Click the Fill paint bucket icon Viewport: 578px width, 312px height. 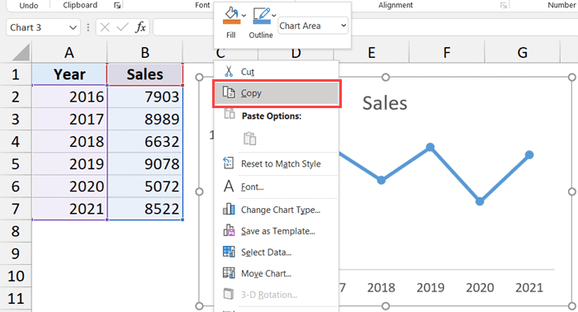pyautogui.click(x=231, y=16)
